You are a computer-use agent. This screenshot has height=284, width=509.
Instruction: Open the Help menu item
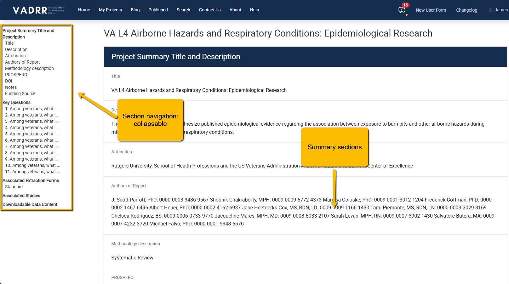(x=254, y=10)
